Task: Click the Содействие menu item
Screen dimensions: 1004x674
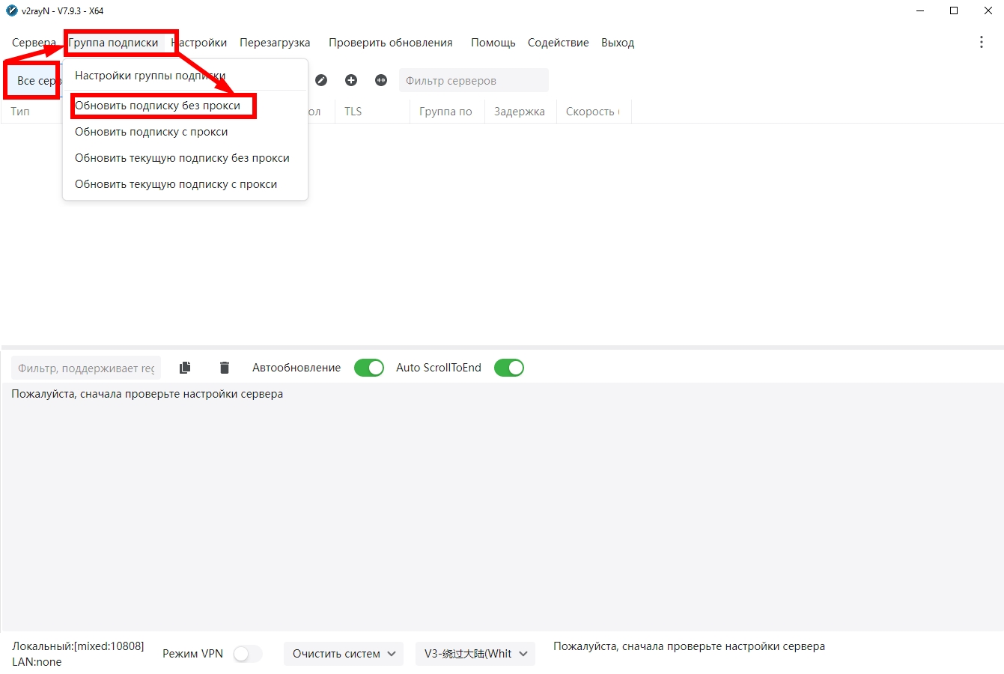Action: pyautogui.click(x=559, y=43)
